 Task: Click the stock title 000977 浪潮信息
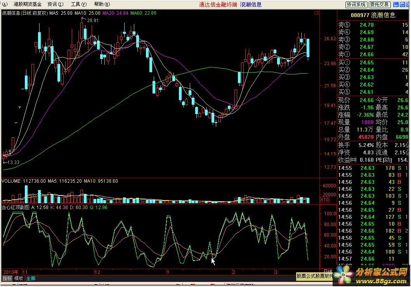pyautogui.click(x=373, y=15)
